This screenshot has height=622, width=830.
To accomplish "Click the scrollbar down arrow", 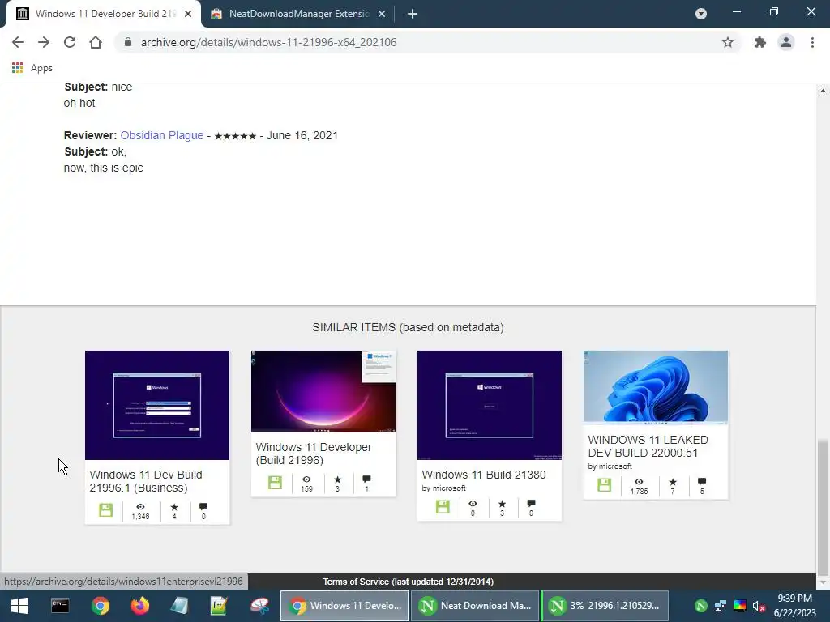I will 823,582.
